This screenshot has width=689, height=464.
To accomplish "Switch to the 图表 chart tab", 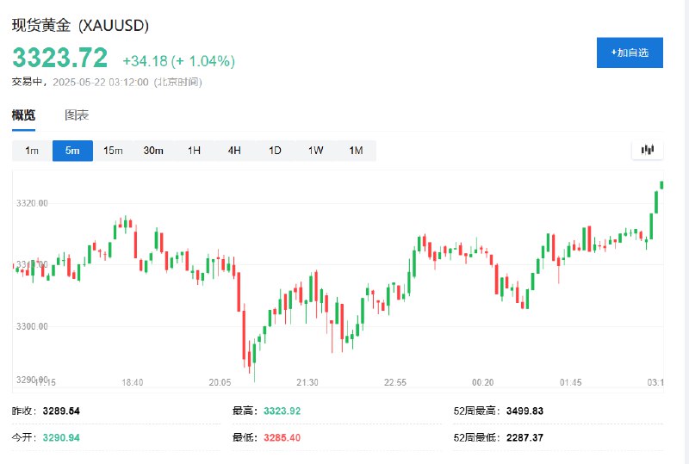I will [77, 115].
